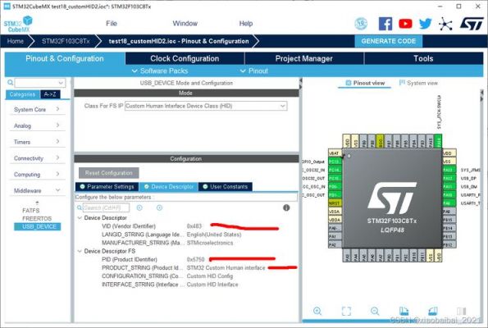
Task: Click the search magnifier icon in categories panel
Action: pos(11,83)
